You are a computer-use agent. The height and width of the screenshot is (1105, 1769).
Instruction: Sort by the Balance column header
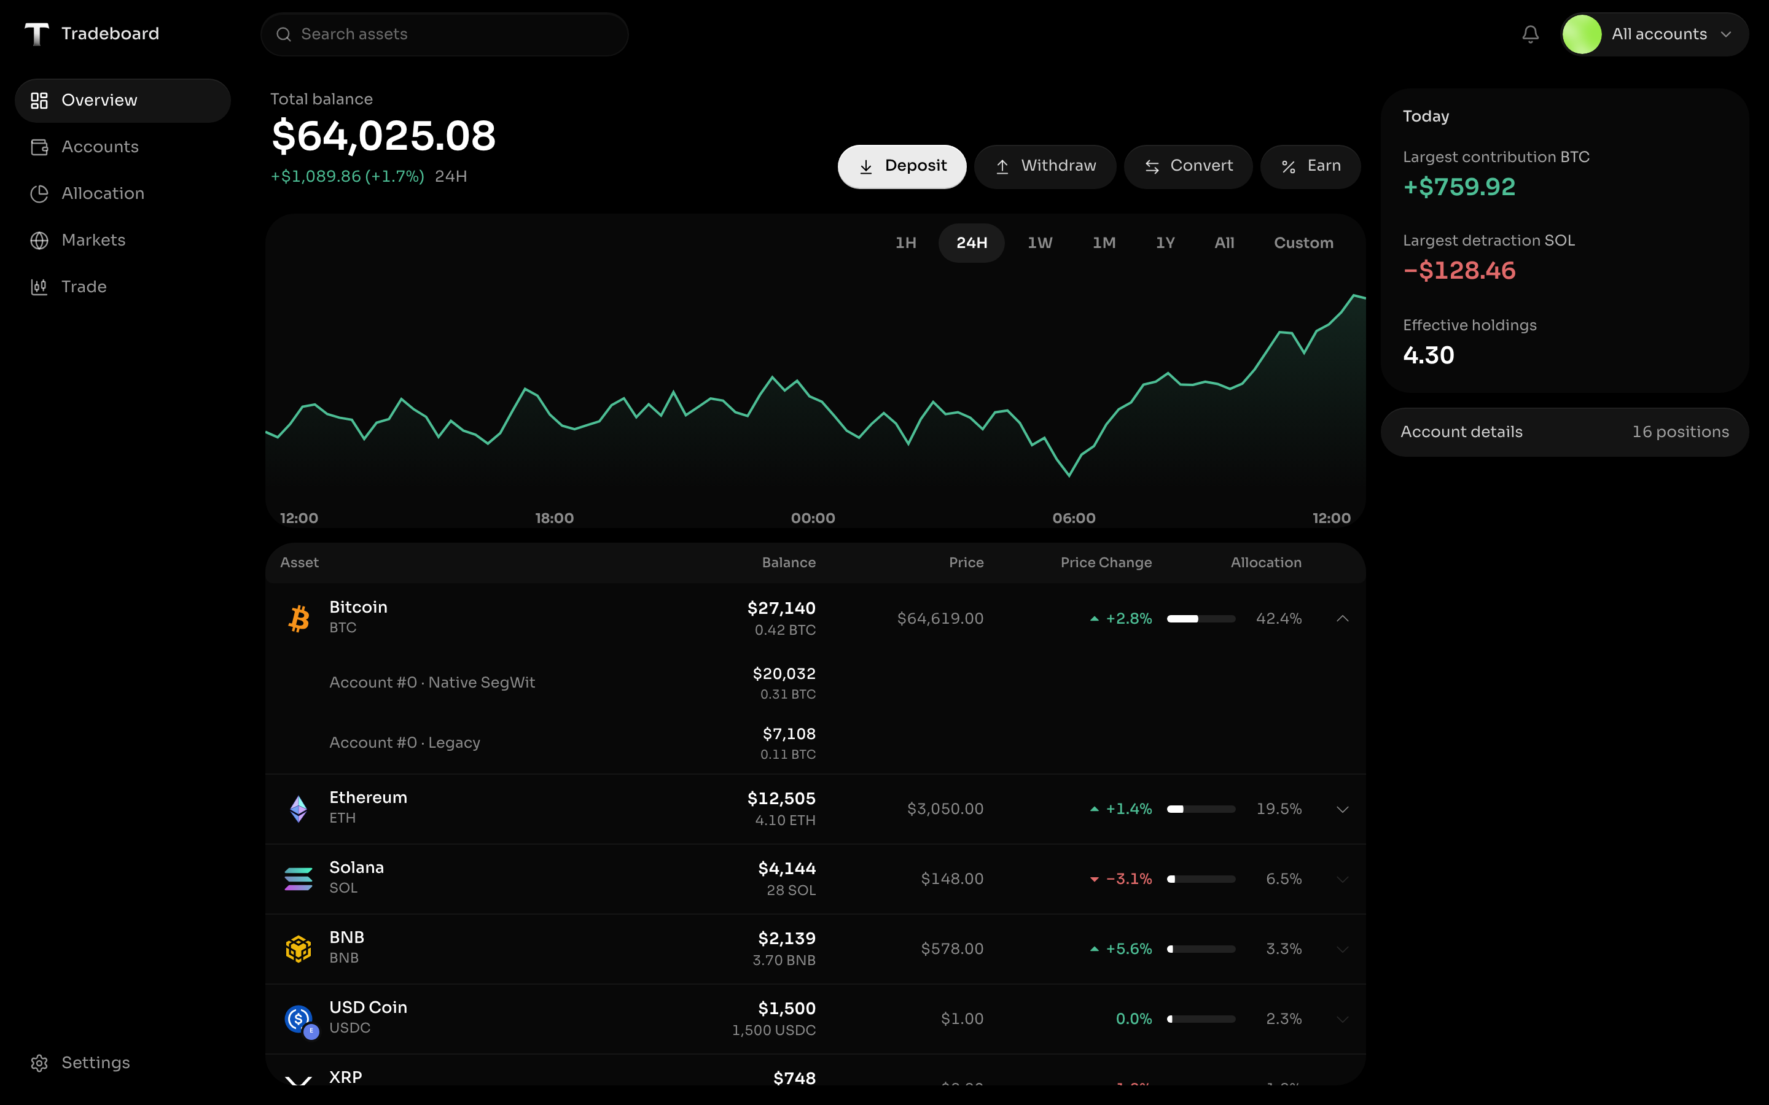(x=788, y=563)
